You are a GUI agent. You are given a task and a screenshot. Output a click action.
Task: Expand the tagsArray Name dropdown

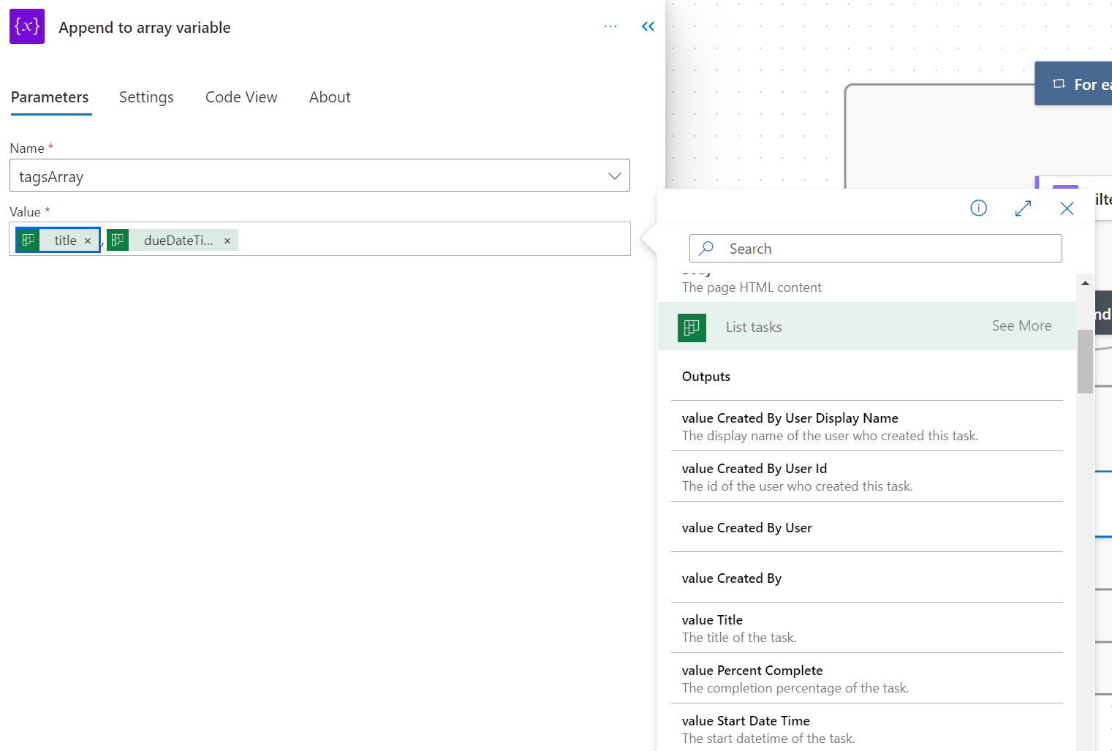pos(319,176)
